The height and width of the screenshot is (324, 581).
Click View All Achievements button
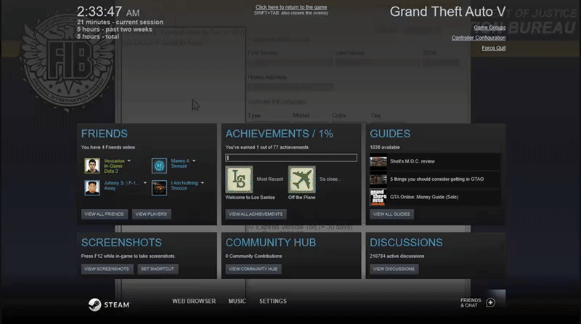click(256, 214)
